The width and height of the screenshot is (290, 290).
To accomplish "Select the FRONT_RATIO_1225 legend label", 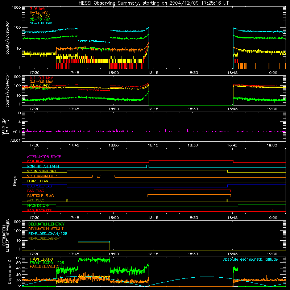I will 47,263.
